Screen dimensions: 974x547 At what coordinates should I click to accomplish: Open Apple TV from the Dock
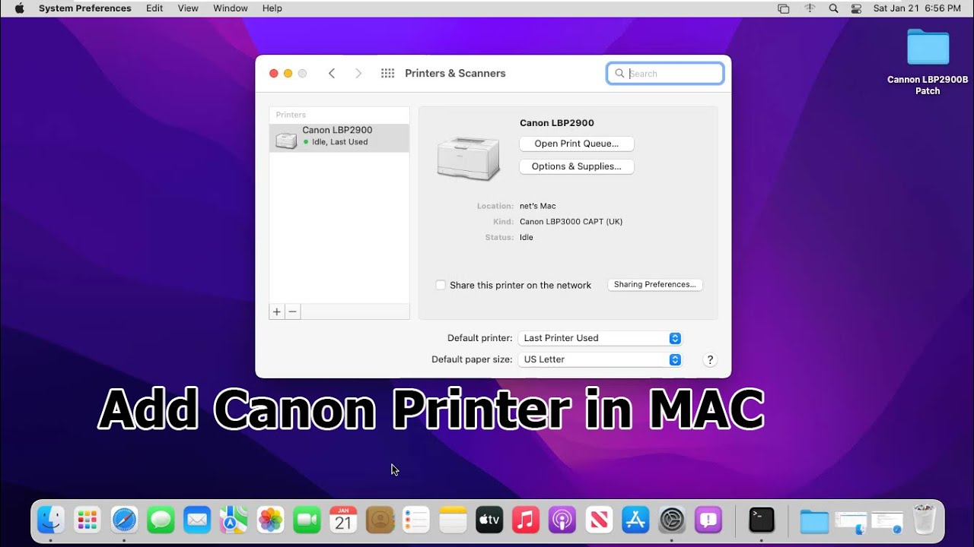489,520
